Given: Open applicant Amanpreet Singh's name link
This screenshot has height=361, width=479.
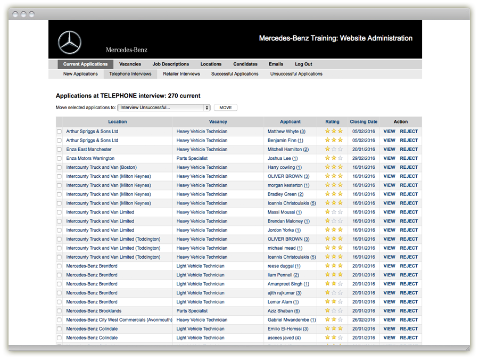Looking at the screenshot, I should coord(285,284).
